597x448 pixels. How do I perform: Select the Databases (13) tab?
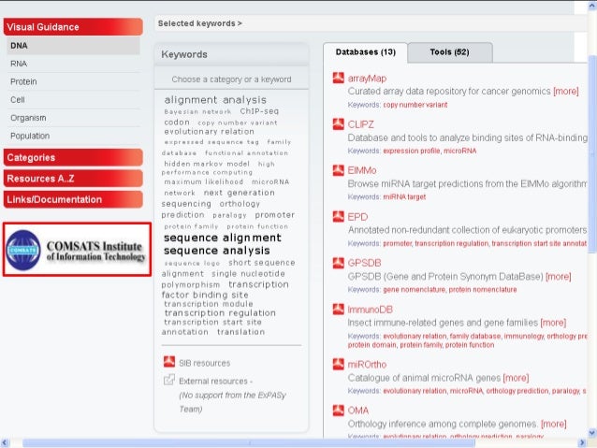coord(366,52)
